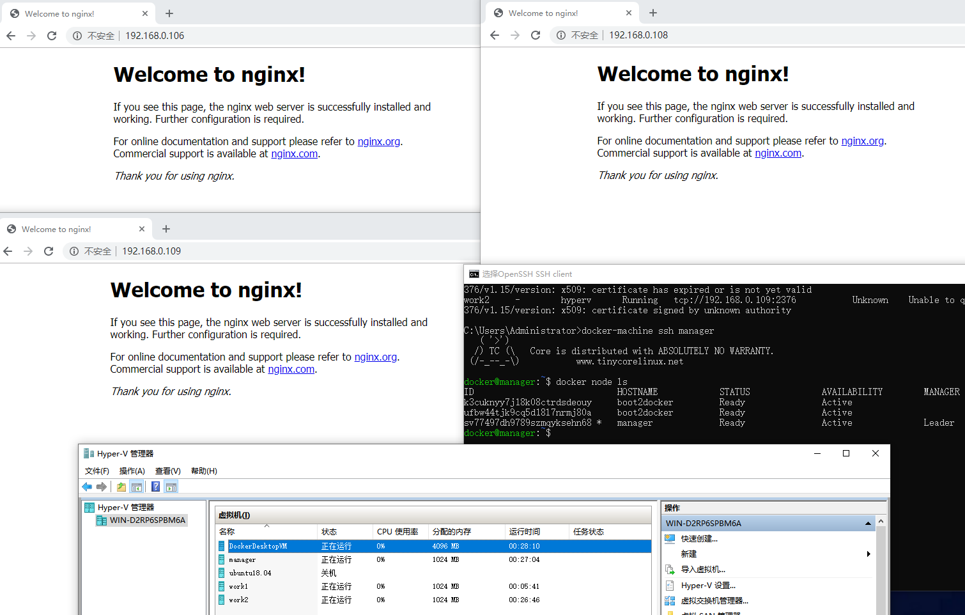Show site info icon for 192.168.0.108

pos(561,35)
